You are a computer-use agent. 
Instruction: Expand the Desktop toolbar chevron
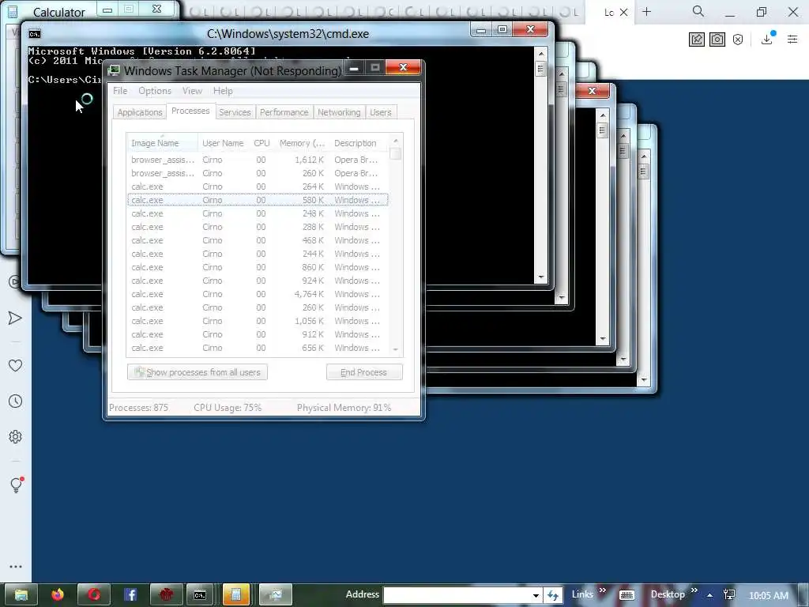tap(694, 590)
